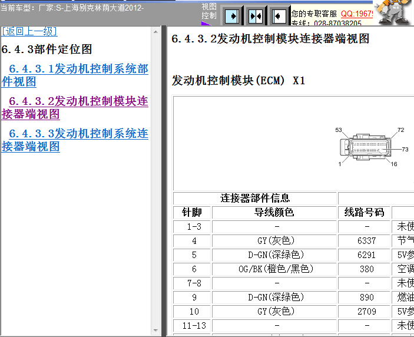Click the 6.4.3部件定位图 heading
The height and width of the screenshot is (337, 414).
coord(47,49)
